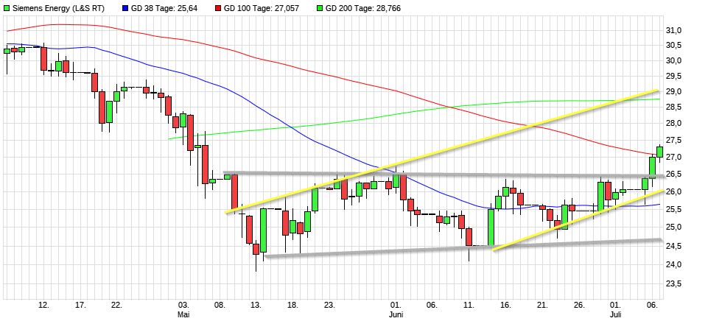
Task: Click the 31,0 price axis label
Action: [x=673, y=31]
